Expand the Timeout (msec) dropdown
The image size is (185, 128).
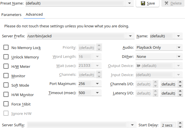point(97,93)
